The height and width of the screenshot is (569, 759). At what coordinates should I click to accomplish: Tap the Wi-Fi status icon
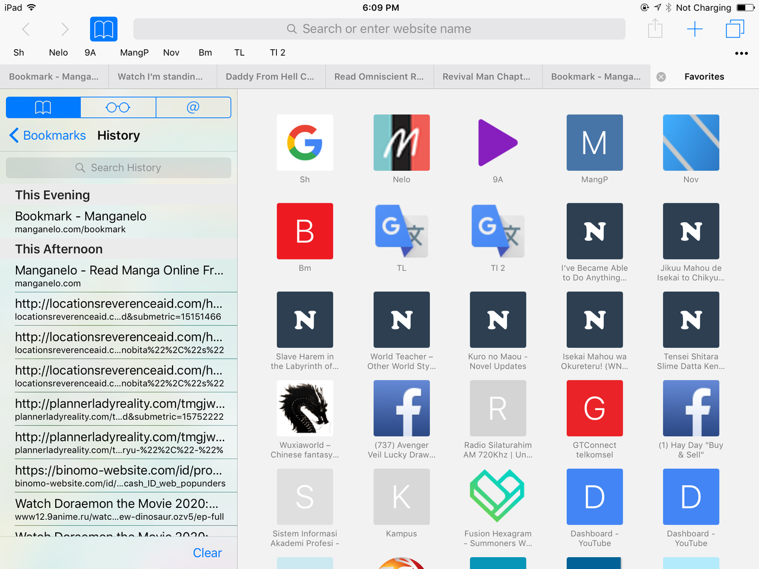(31, 8)
